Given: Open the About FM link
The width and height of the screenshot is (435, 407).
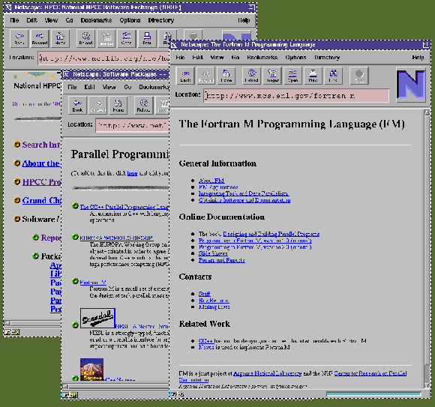Looking at the screenshot, I should pyautogui.click(x=211, y=181).
